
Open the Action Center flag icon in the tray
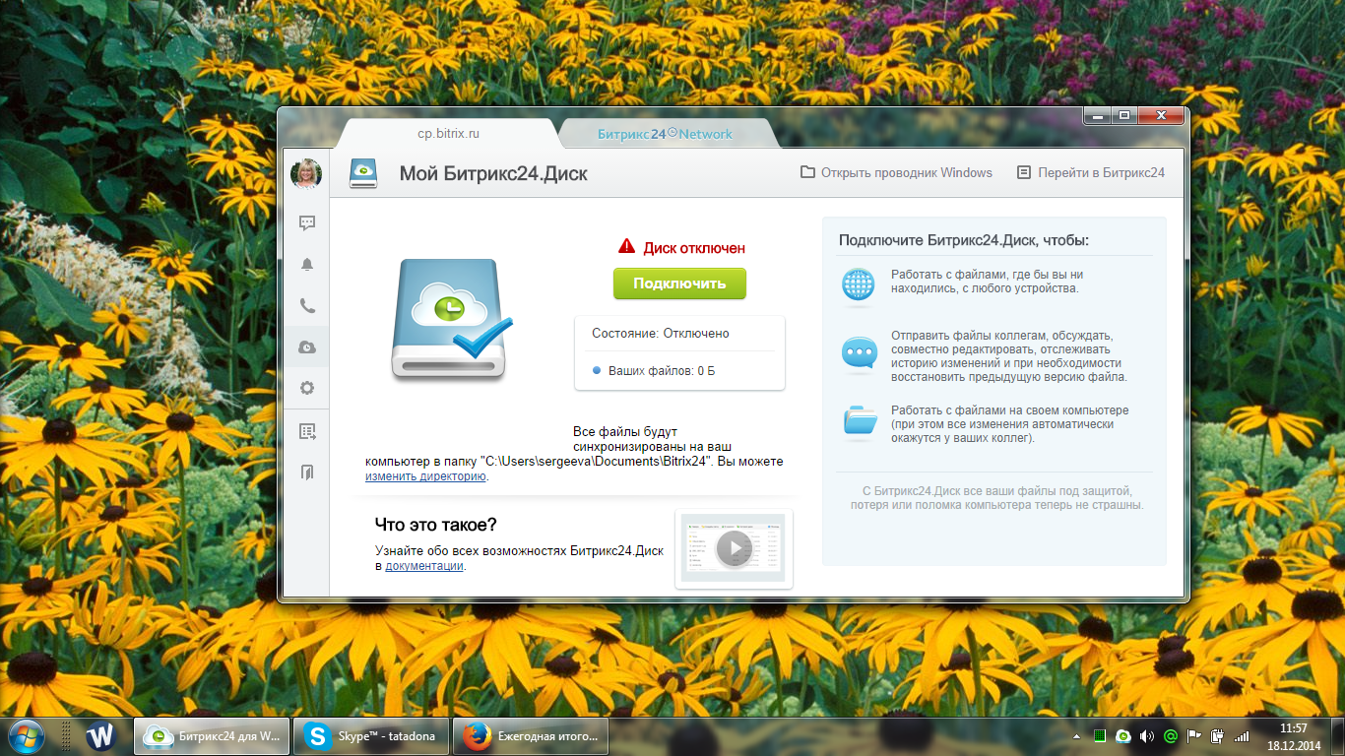click(1194, 735)
